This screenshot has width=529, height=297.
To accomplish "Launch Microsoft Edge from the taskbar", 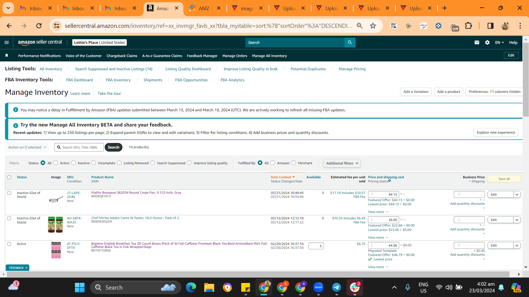I will 191,288.
